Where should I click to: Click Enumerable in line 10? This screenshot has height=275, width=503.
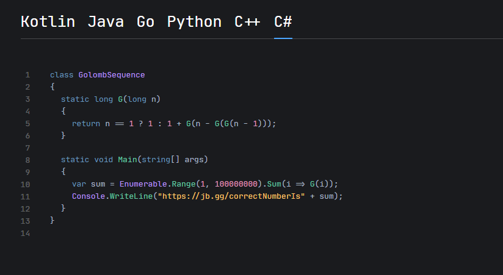pos(143,184)
